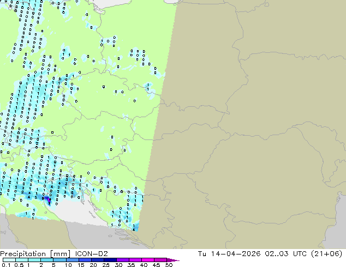Click the legend scale label "30"
Screen dimensions: 346x267
(x=118, y=265)
